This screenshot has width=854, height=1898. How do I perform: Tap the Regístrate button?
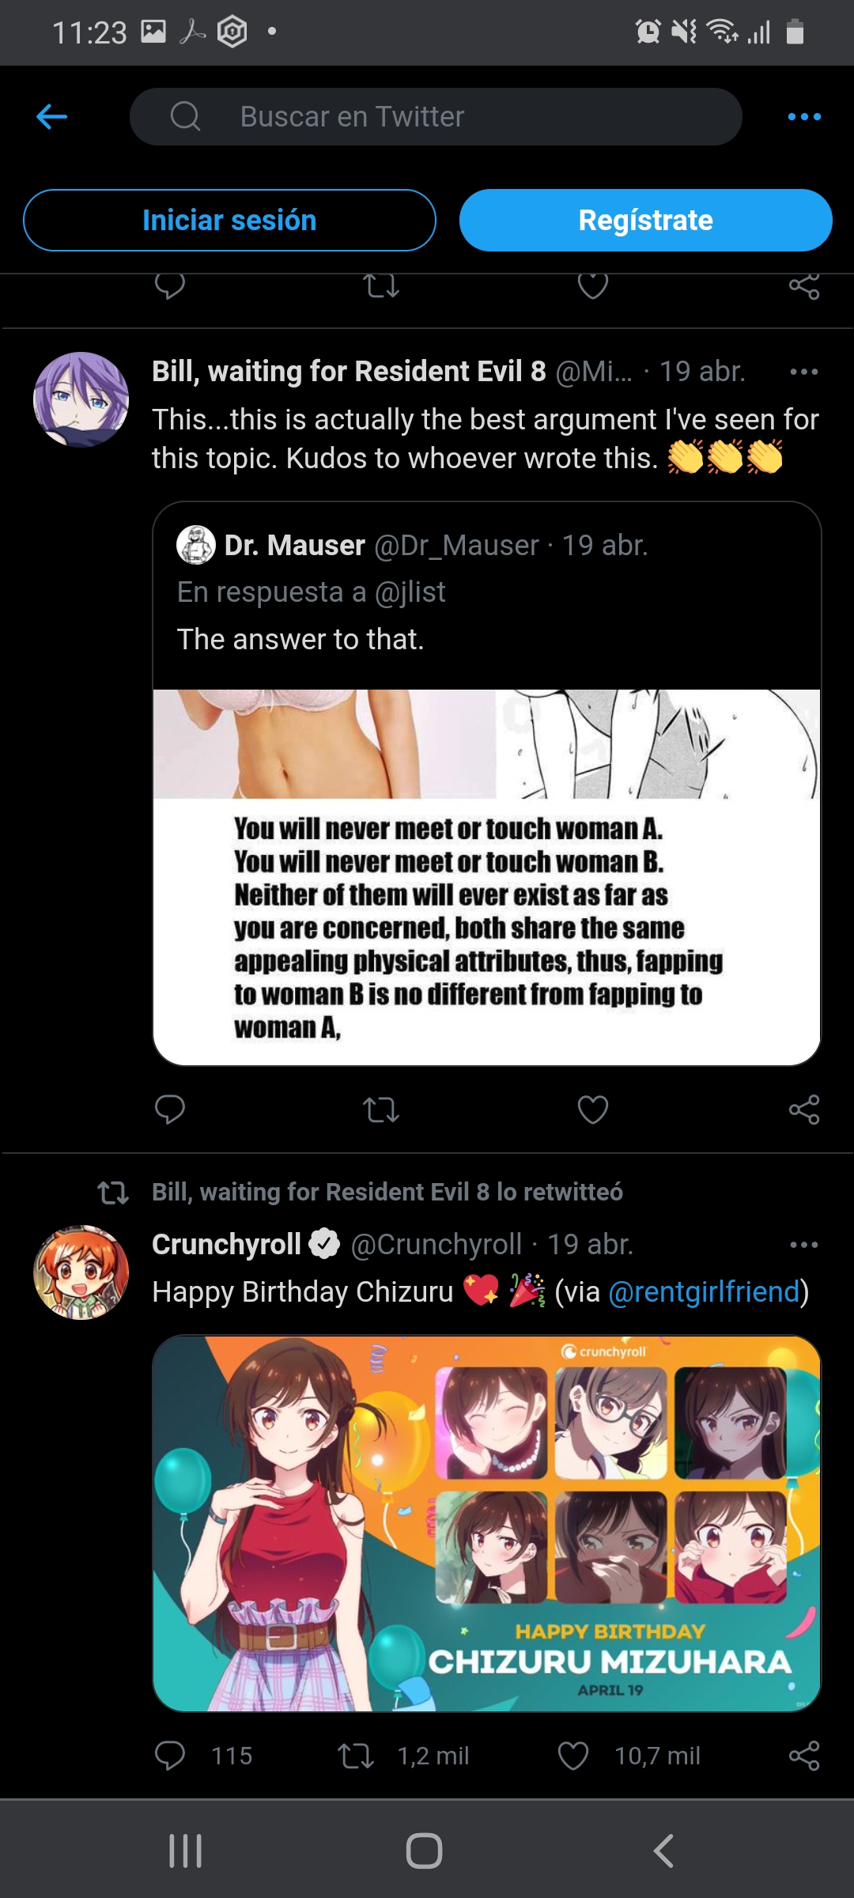pos(645,220)
